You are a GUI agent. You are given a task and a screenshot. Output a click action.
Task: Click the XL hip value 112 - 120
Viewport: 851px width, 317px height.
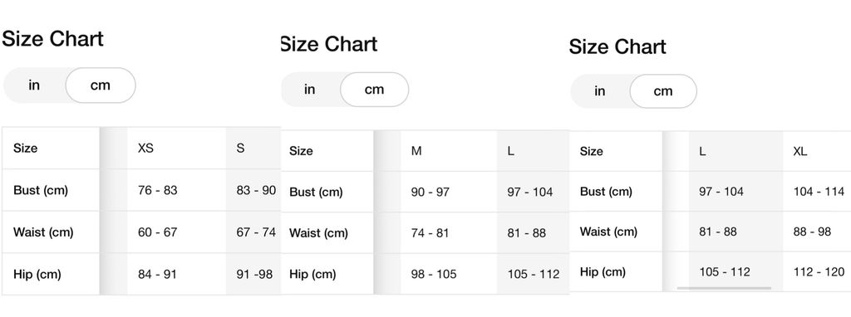tap(819, 271)
